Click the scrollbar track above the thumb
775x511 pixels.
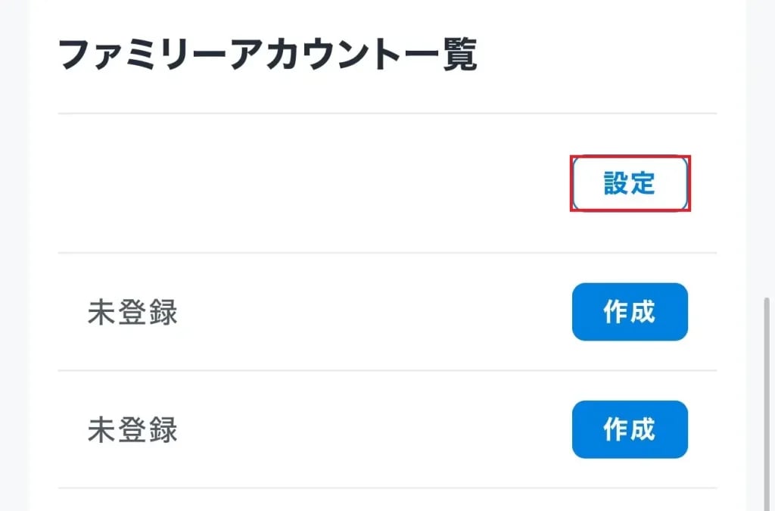click(769, 151)
